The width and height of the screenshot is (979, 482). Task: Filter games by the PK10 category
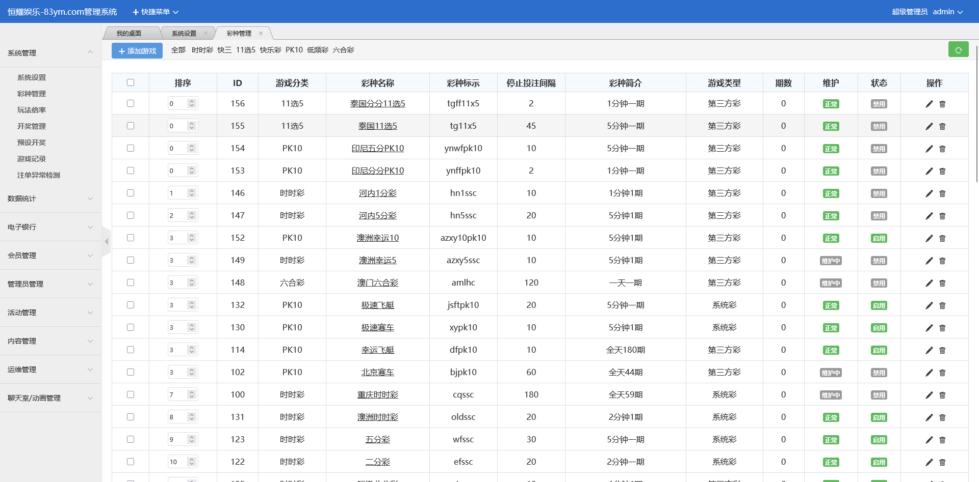click(x=294, y=50)
